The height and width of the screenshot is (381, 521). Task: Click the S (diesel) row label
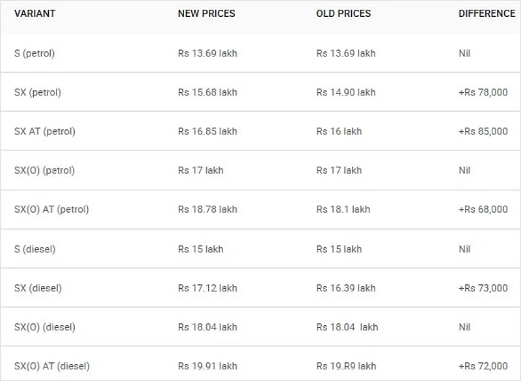coord(34,249)
